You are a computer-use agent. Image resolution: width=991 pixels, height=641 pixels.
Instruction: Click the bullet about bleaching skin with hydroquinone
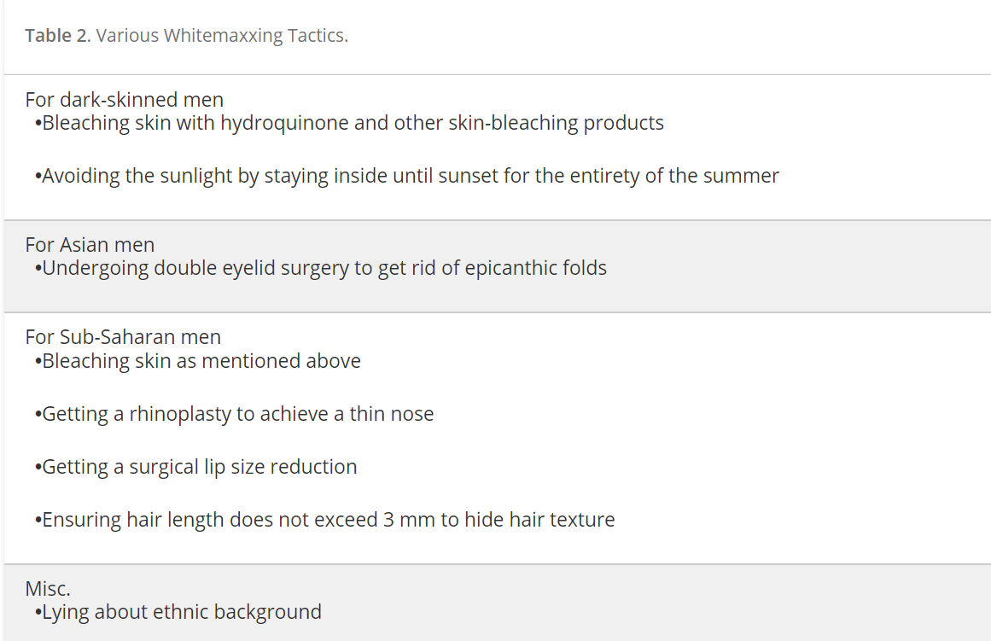349,123
